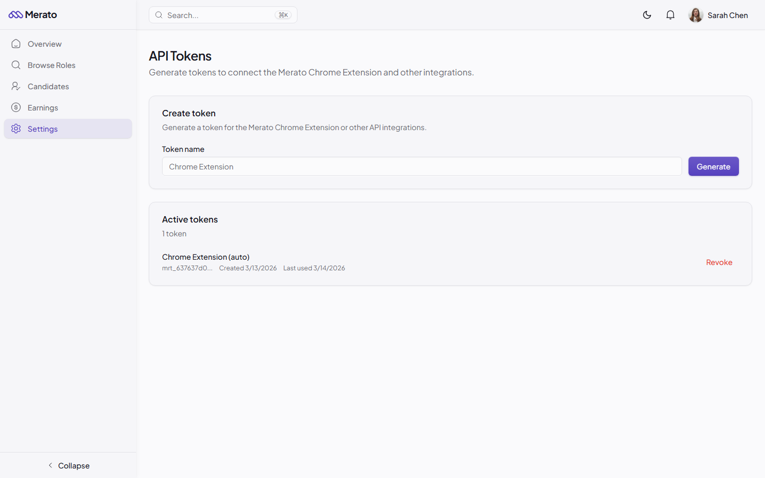
Task: Open the Browse Roles page
Action: tap(52, 65)
